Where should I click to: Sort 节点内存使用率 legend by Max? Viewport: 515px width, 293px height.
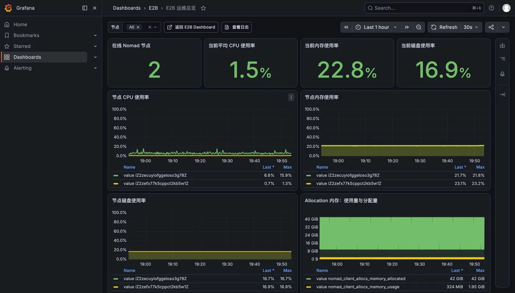pos(480,167)
